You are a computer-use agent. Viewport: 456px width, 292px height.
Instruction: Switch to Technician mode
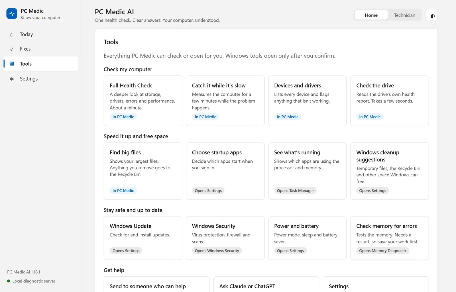coord(404,15)
